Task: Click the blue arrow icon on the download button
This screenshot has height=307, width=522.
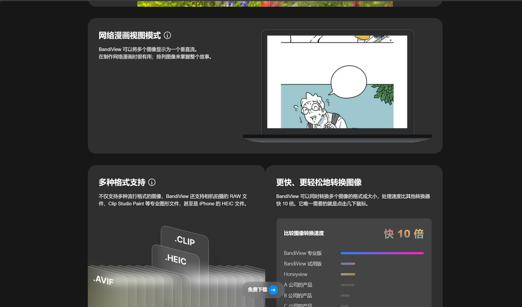Action: click(274, 290)
